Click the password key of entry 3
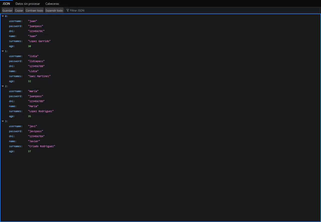321x222 pixels. click(x=16, y=131)
